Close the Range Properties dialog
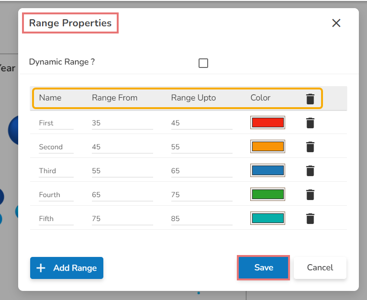 (336, 23)
